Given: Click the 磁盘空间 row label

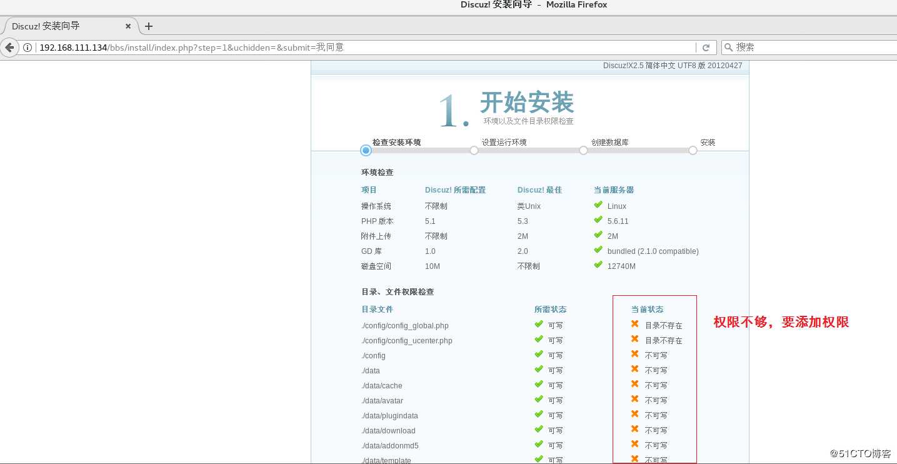Looking at the screenshot, I should [376, 266].
